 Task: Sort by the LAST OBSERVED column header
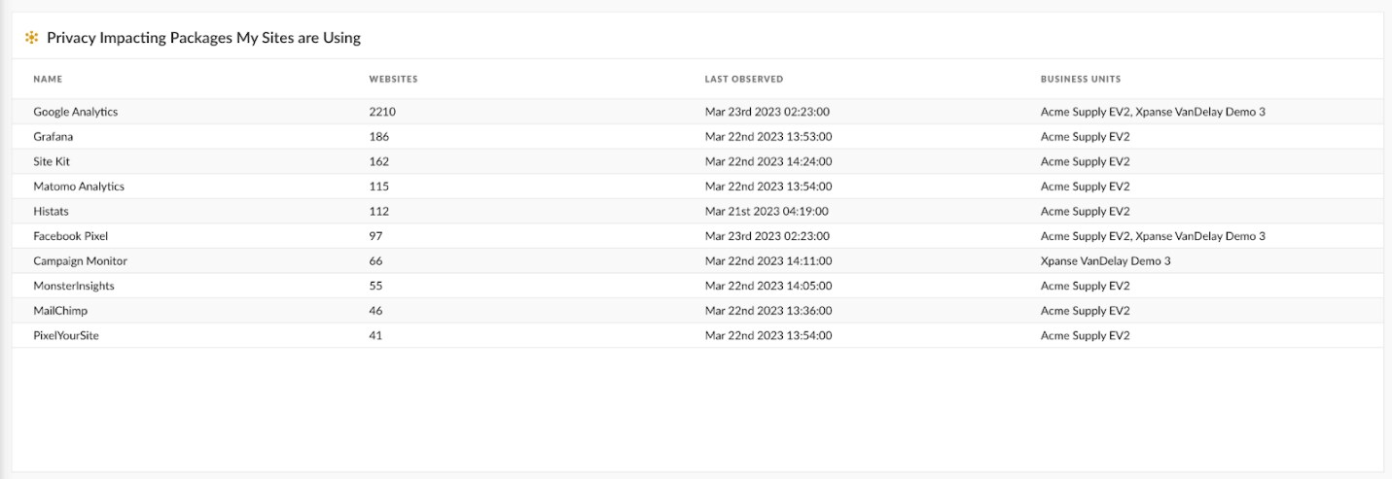coord(743,79)
